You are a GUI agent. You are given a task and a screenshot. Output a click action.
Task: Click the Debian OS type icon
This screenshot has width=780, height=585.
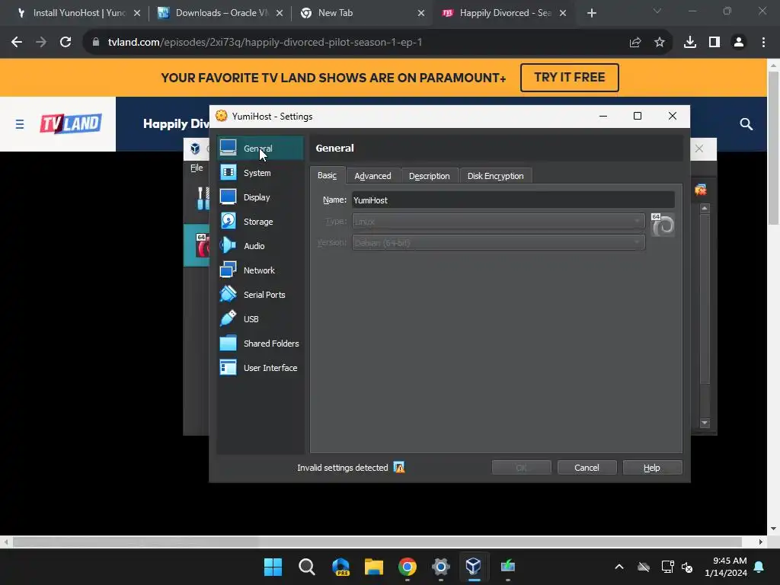(663, 225)
